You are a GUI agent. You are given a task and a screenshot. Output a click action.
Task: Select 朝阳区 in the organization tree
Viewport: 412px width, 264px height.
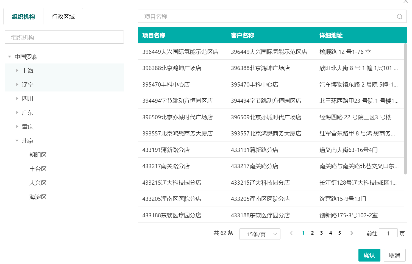[x=38, y=155]
